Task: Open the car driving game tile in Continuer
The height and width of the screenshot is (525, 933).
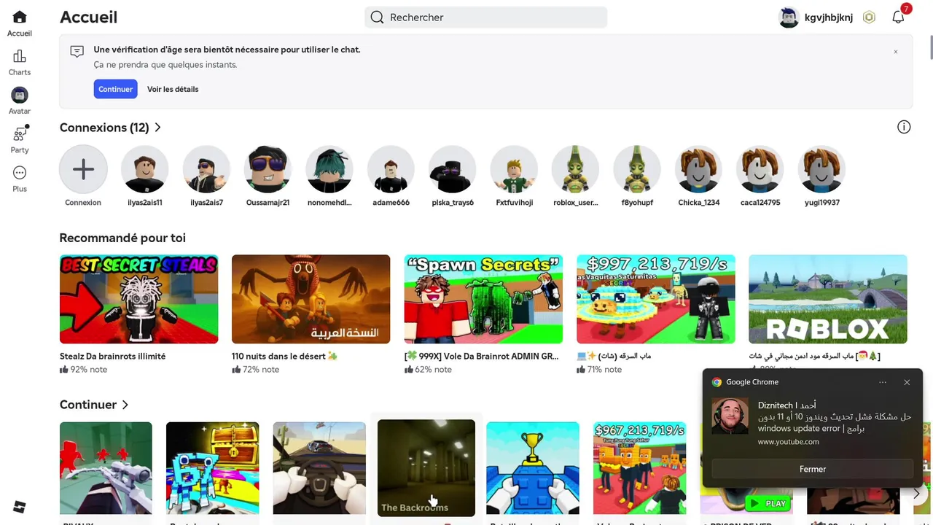Action: point(319,468)
